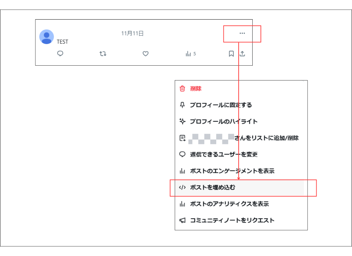Select the pin icon beside プロフィールに固定する

pos(182,105)
